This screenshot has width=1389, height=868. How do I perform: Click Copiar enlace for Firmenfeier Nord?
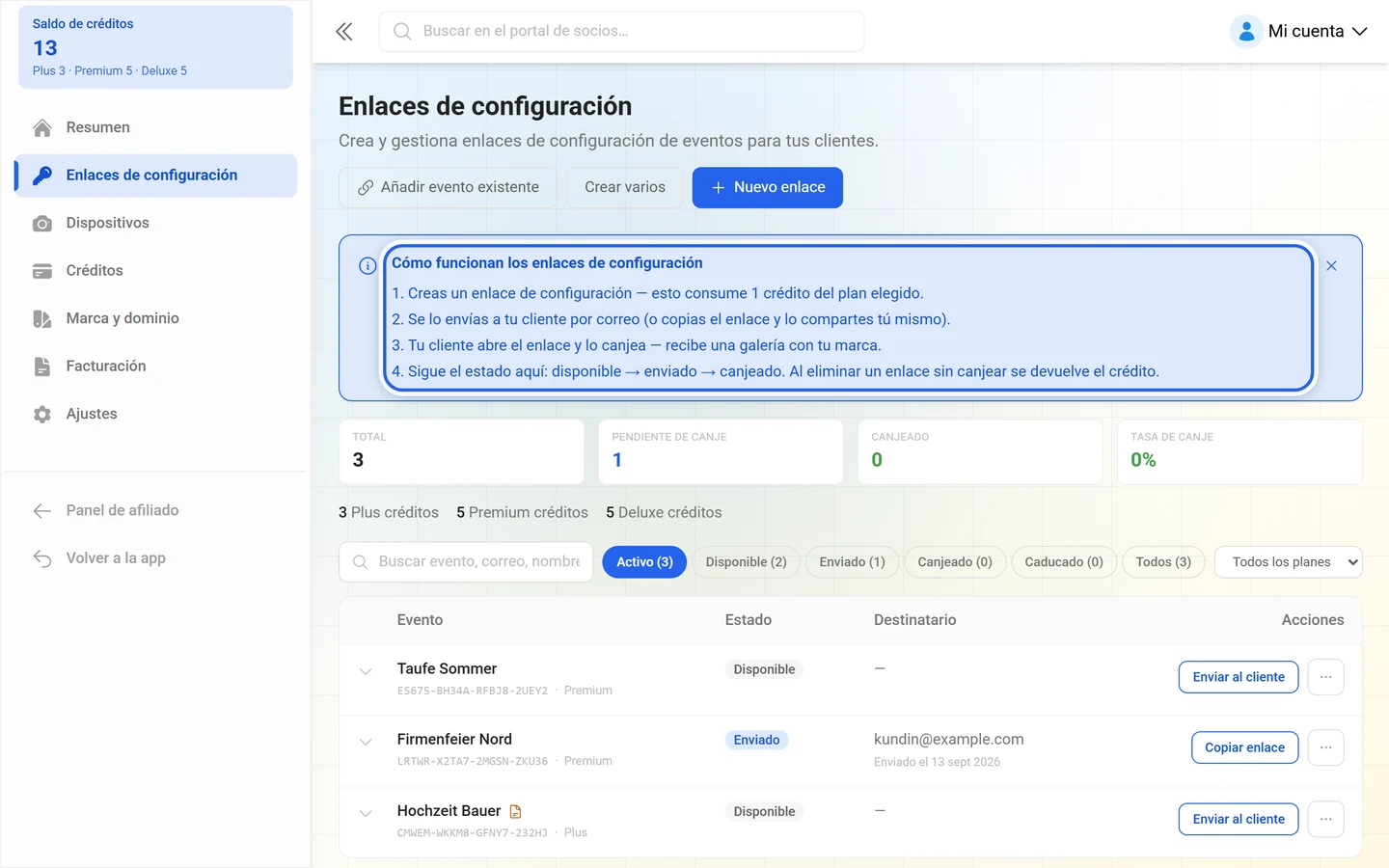(x=1245, y=747)
